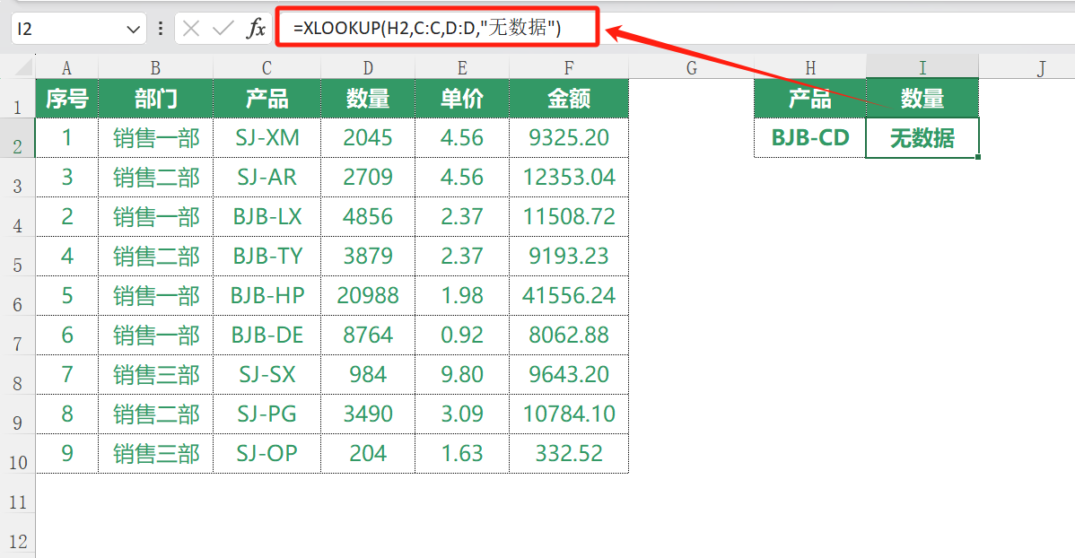
Task: Select column H header
Action: (x=810, y=68)
